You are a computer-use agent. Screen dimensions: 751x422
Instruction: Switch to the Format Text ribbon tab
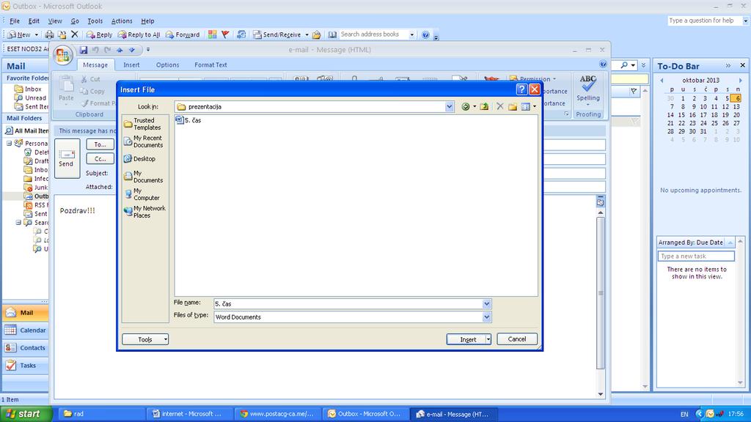click(210, 65)
